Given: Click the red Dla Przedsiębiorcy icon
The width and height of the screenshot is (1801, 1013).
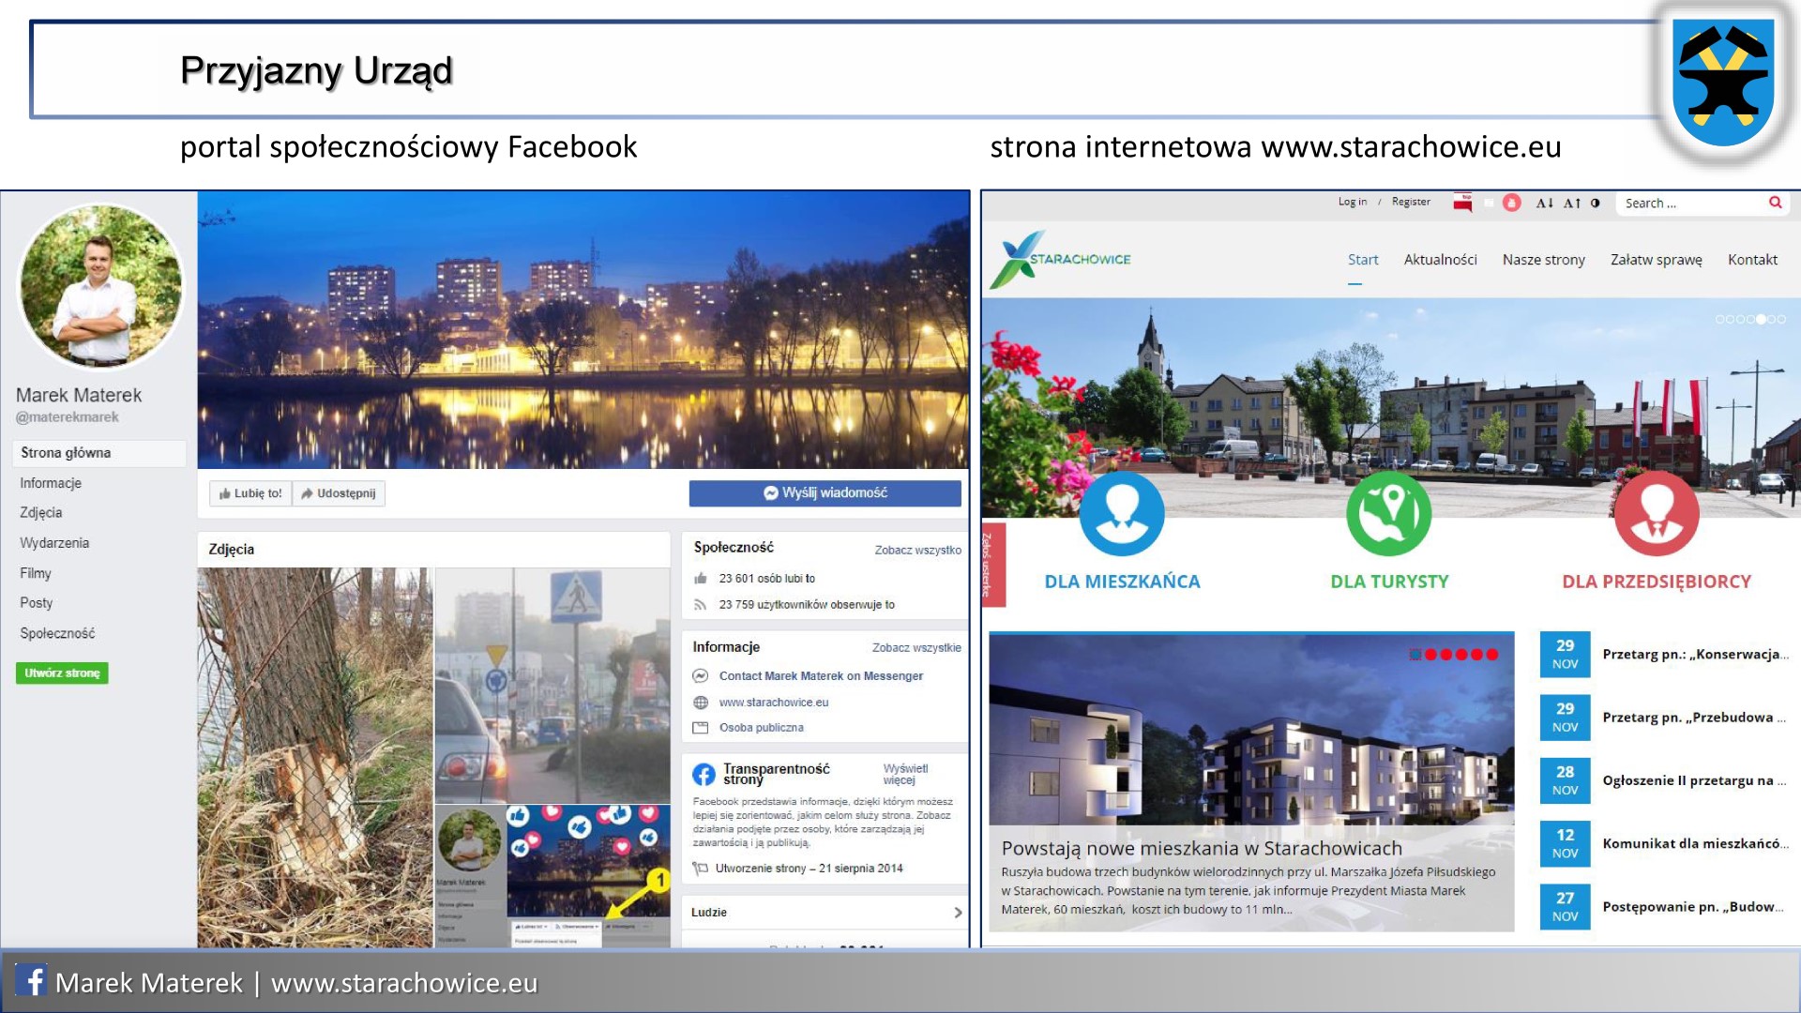Looking at the screenshot, I should (x=1657, y=513).
